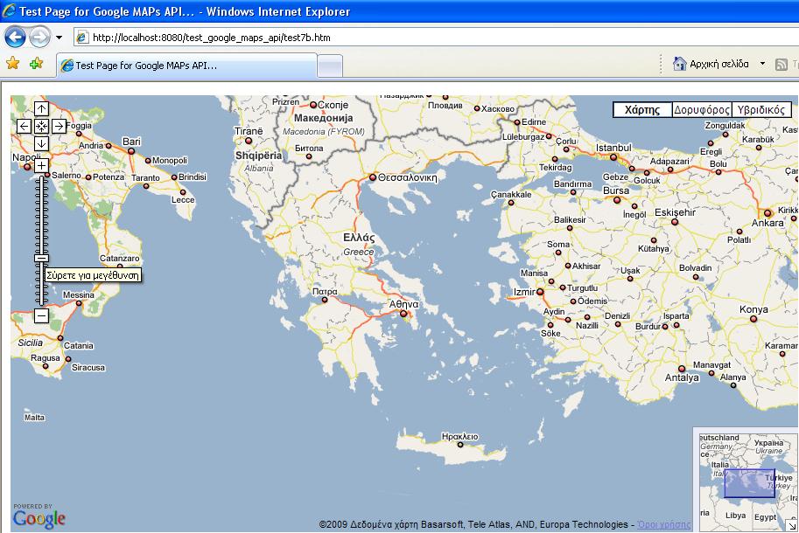Pan the map down with arrow button
The image size is (799, 533).
pos(41,143)
